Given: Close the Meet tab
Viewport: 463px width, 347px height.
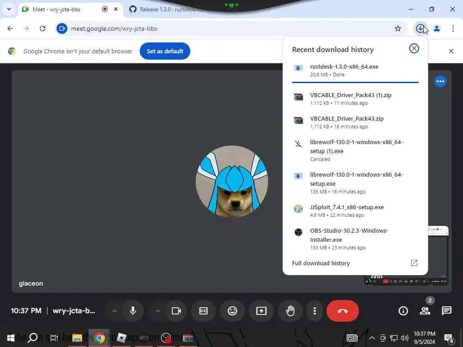Looking at the screenshot, I should [x=116, y=9].
